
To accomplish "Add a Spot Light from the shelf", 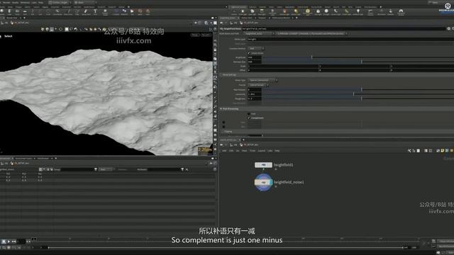I will [x=253, y=11].
